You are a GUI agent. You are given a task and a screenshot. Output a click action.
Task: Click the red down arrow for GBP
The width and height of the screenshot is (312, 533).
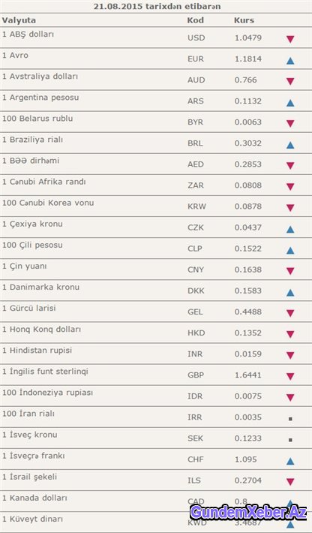tap(290, 377)
